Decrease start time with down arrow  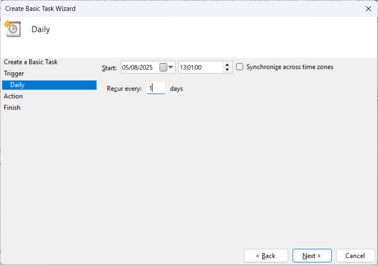click(x=227, y=70)
